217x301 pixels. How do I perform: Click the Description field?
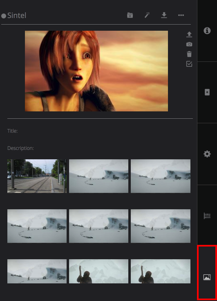point(100,148)
